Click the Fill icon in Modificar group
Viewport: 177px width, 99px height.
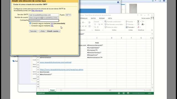[138, 24]
